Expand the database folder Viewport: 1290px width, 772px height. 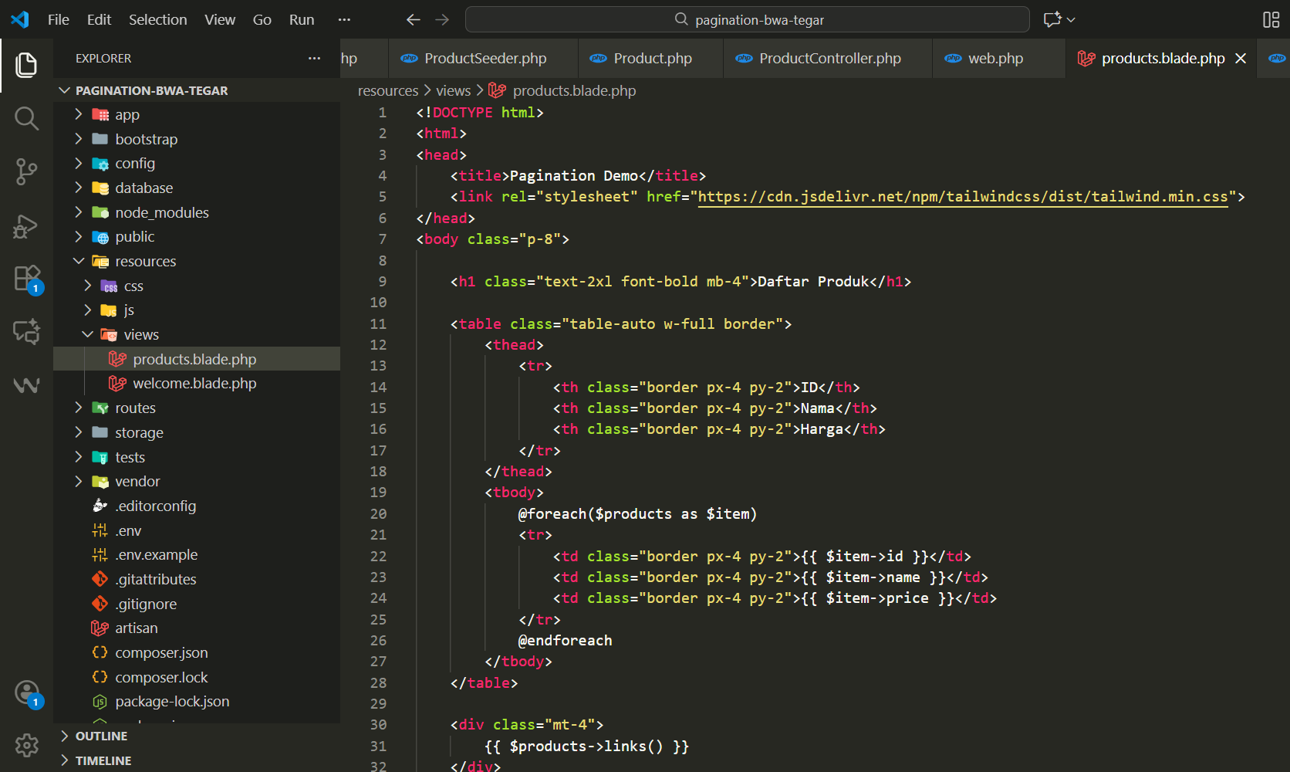pyautogui.click(x=144, y=188)
